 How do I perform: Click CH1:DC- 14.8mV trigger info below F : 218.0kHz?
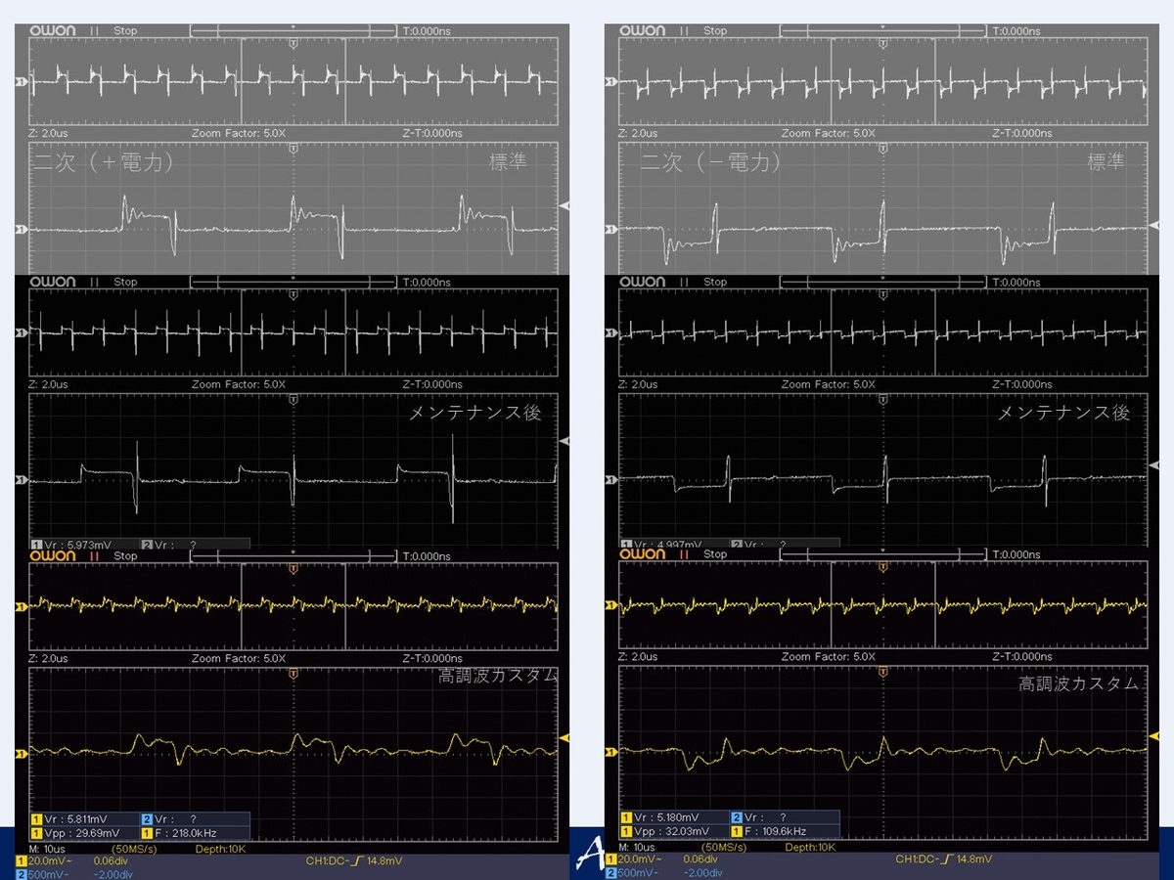click(353, 859)
